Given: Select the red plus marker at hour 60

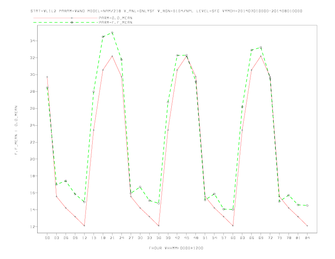Looking at the screenshot, I should [233, 226].
